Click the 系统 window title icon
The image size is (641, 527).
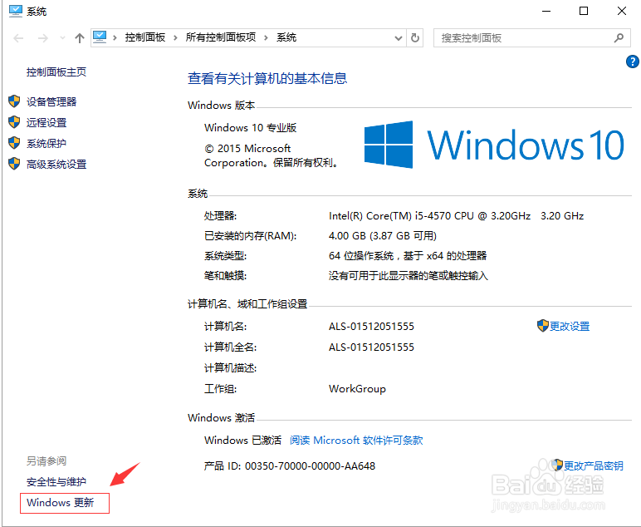pos(16,11)
